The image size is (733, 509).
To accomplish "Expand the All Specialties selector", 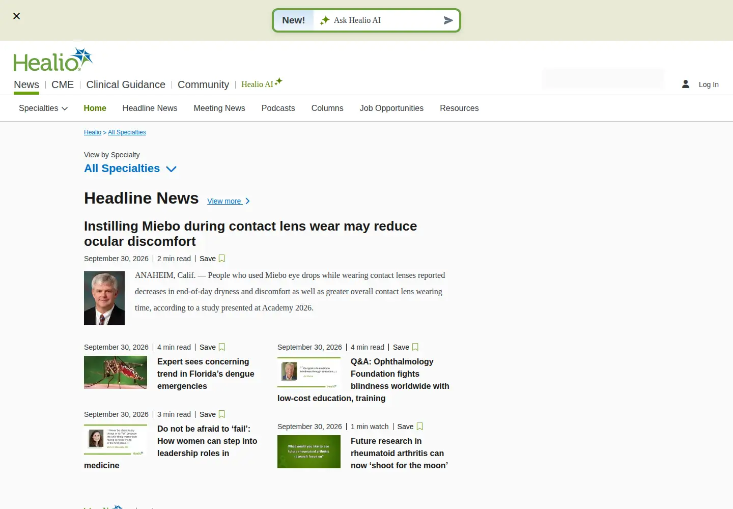I will (x=130, y=168).
